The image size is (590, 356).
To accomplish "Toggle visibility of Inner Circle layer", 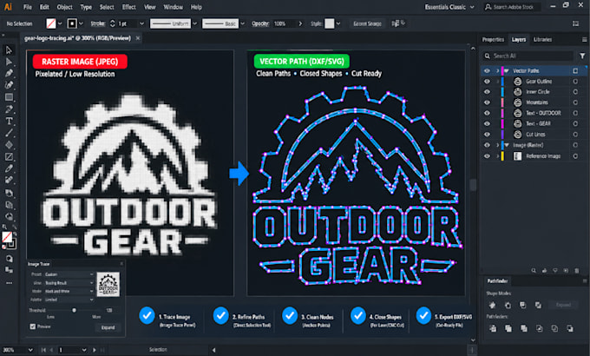I will [x=487, y=92].
